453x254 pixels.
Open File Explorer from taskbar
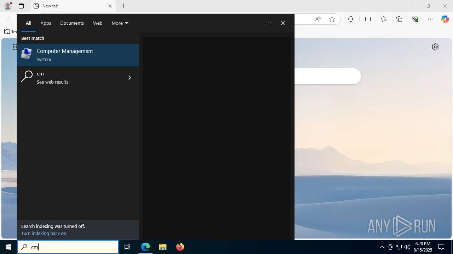click(x=163, y=247)
